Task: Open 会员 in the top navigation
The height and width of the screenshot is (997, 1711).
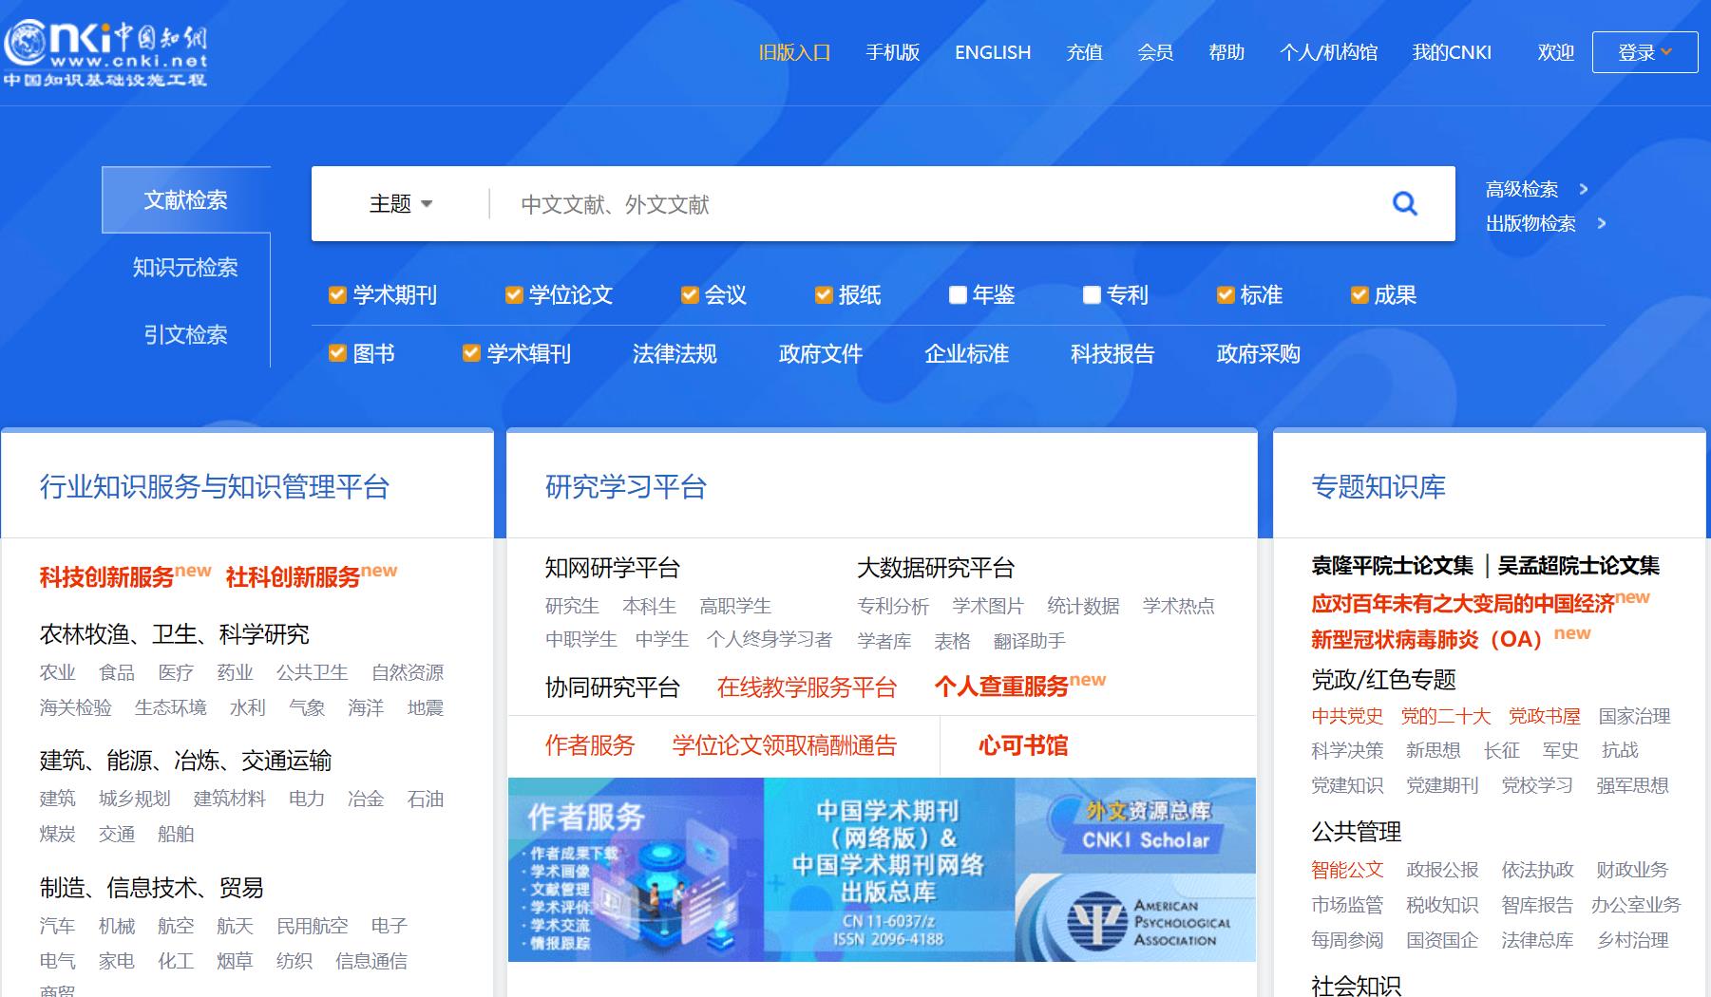Action: click(1155, 52)
